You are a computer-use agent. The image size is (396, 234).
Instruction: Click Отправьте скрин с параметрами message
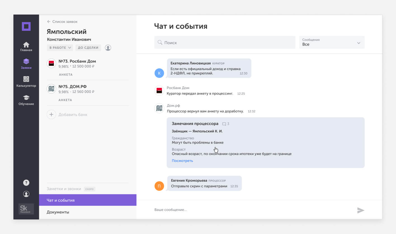pyautogui.click(x=199, y=186)
